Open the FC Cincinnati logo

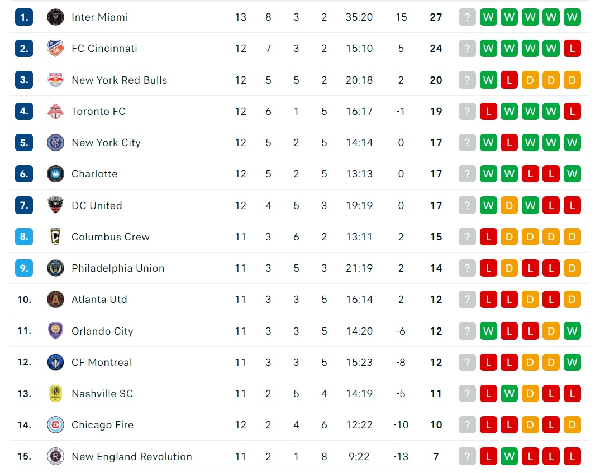[x=55, y=49]
